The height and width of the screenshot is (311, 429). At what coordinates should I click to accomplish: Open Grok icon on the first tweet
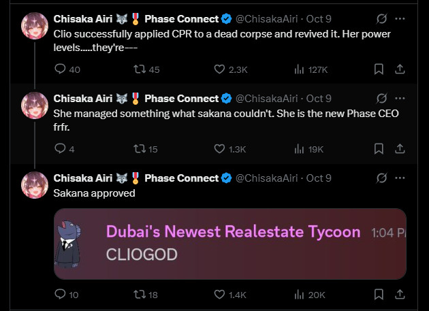point(382,19)
